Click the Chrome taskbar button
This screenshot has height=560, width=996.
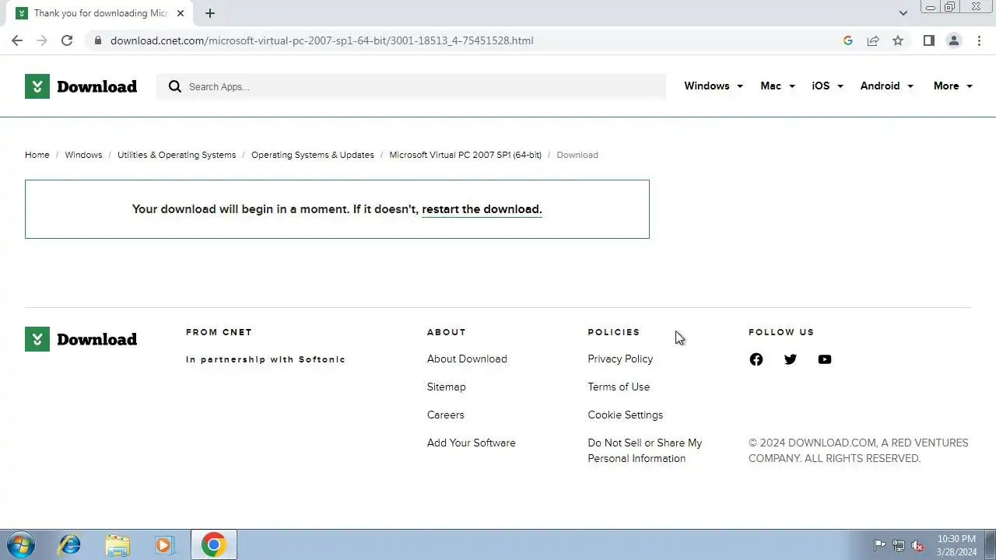[214, 545]
